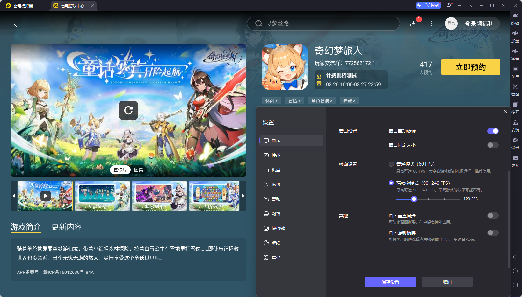Enable the 画面强制横屏 toggle

coord(493,233)
